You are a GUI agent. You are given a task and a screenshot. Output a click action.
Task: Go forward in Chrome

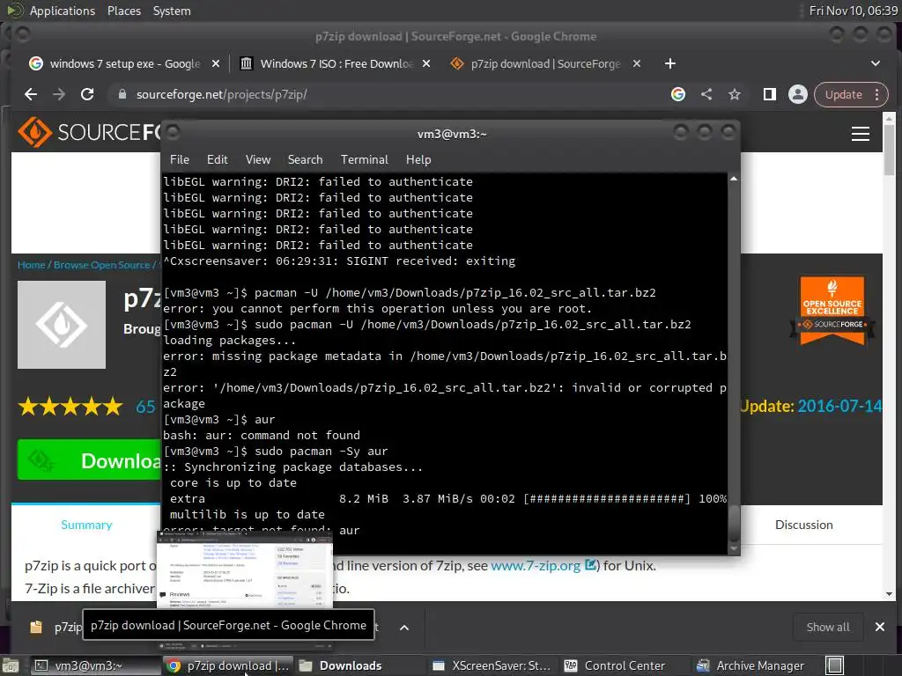click(x=59, y=94)
